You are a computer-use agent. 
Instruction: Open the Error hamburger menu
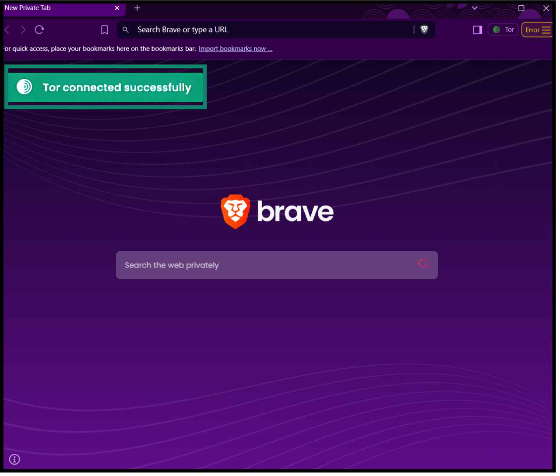(537, 30)
